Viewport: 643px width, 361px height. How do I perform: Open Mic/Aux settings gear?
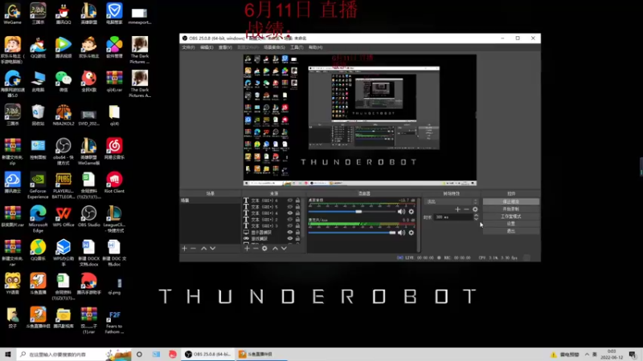pyautogui.click(x=412, y=233)
